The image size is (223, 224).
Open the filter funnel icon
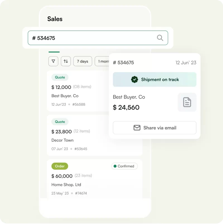[53, 61]
